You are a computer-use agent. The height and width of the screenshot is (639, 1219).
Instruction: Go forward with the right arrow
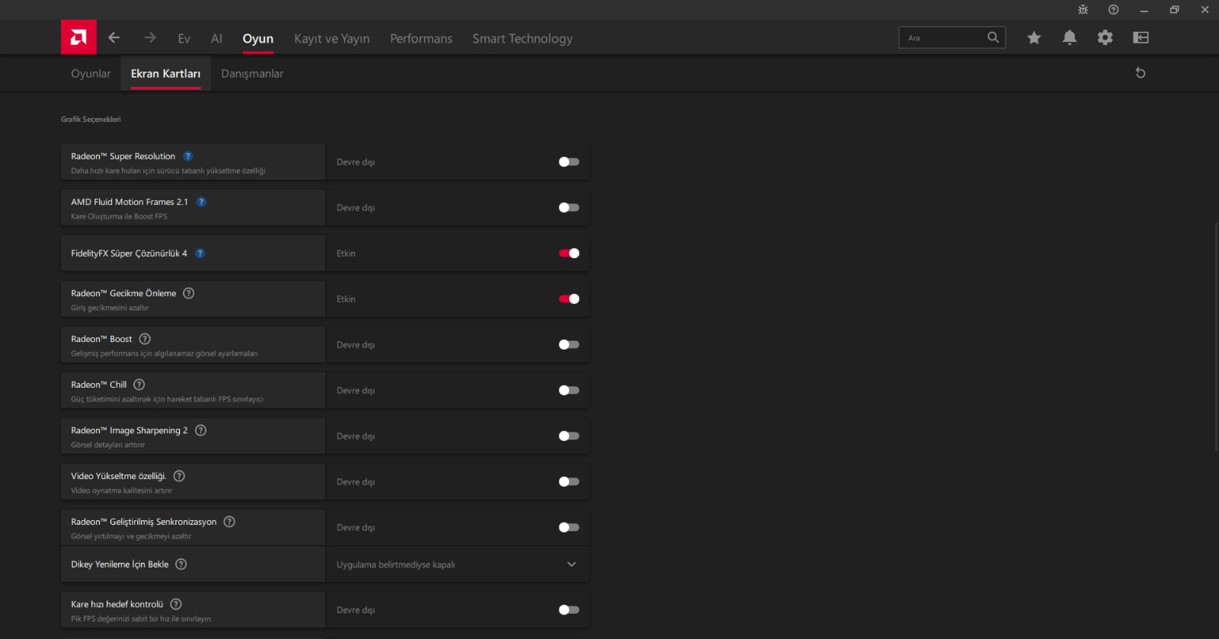pos(150,37)
